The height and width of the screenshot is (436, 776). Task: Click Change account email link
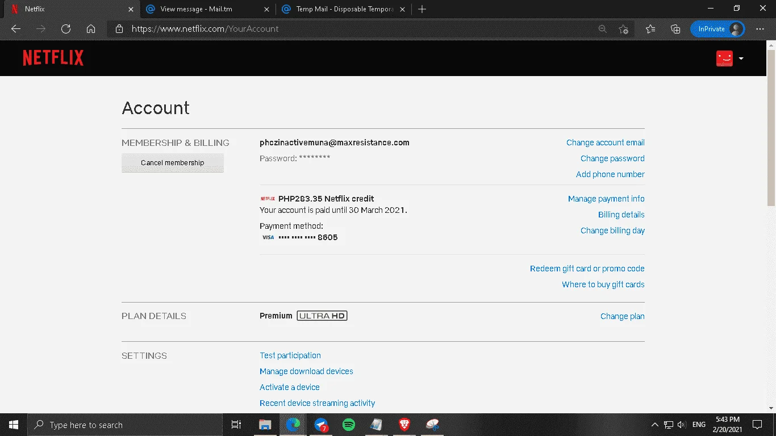pyautogui.click(x=606, y=142)
